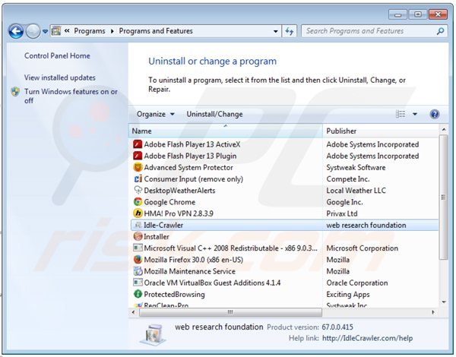Click the Systweak Software publisher cell
The height and width of the screenshot is (357, 456).
(x=356, y=167)
